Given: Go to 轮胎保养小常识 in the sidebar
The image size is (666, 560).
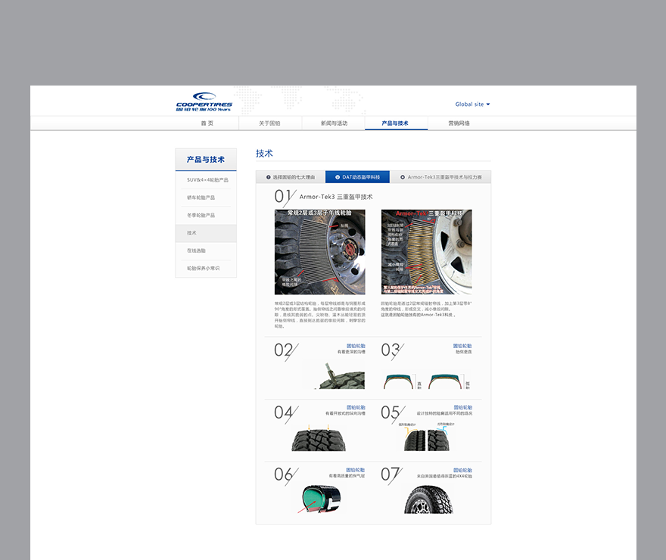Looking at the screenshot, I should click(204, 268).
